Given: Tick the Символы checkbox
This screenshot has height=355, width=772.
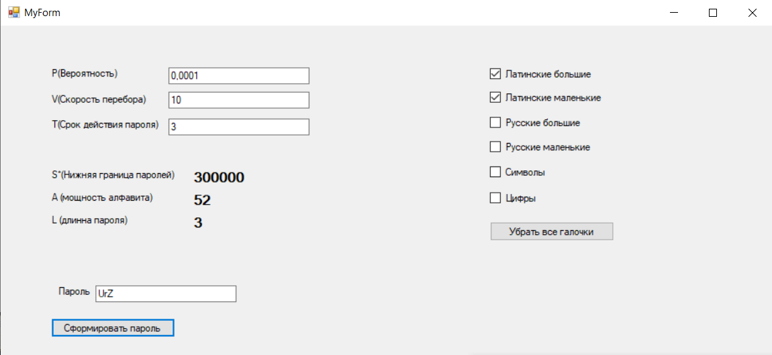Looking at the screenshot, I should point(495,172).
